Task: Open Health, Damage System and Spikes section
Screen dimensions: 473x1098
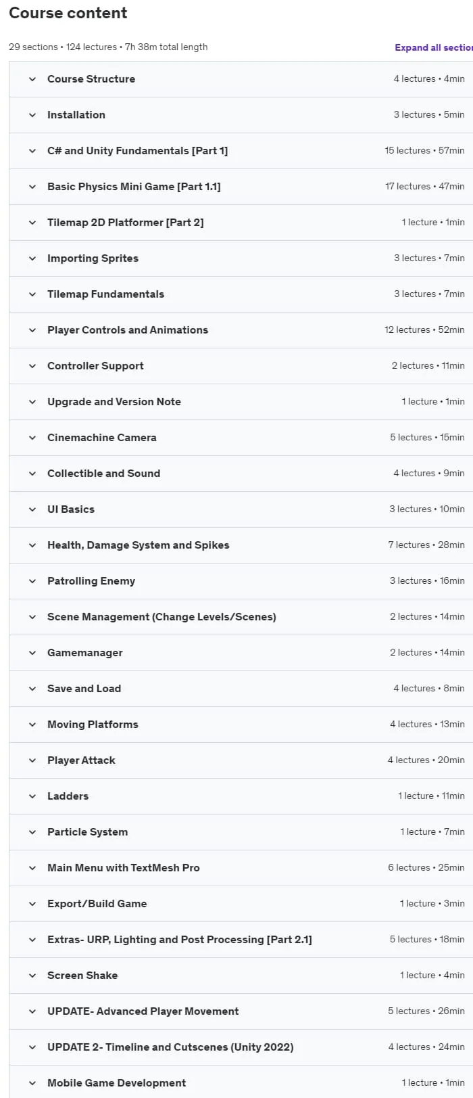Action: (x=241, y=545)
